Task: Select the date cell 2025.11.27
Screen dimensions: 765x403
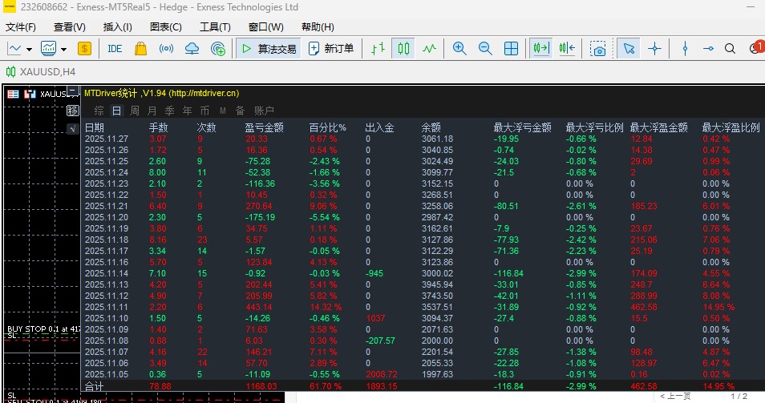Action: pos(107,139)
